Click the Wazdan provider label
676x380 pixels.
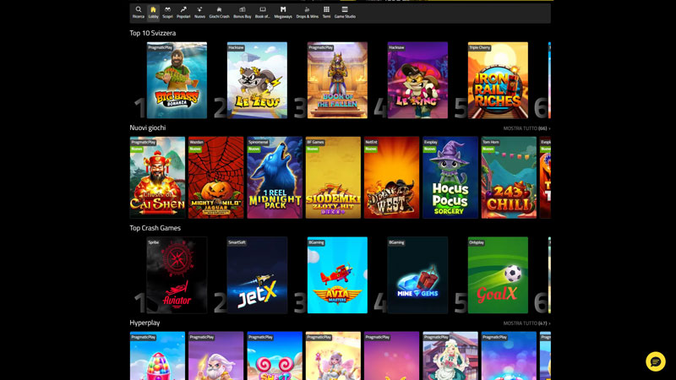coord(196,142)
